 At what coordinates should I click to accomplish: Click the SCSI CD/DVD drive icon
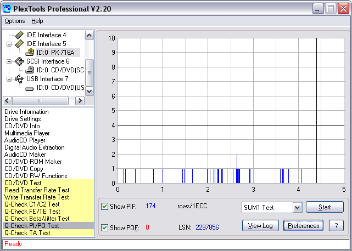30,70
